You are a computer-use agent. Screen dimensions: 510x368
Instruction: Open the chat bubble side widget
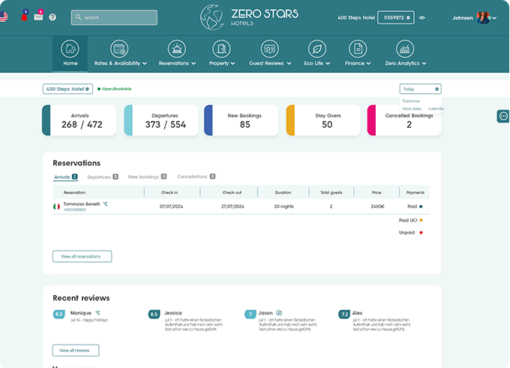(x=503, y=116)
